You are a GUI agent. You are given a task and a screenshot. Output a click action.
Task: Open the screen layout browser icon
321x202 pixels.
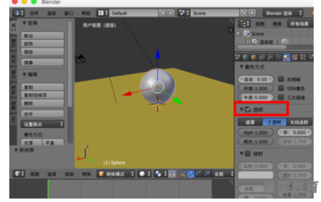103,13
